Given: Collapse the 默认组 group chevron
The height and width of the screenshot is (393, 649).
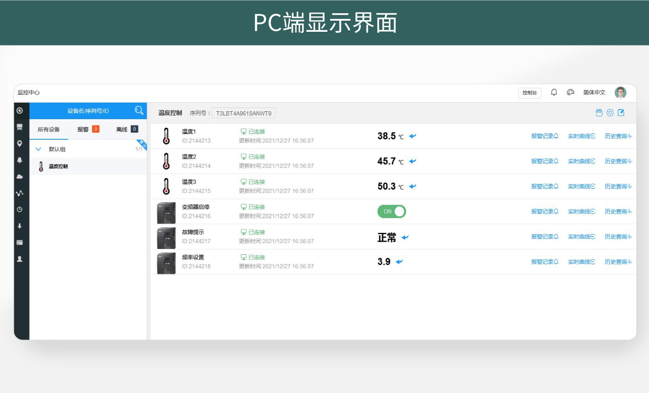Looking at the screenshot, I should point(38,149).
